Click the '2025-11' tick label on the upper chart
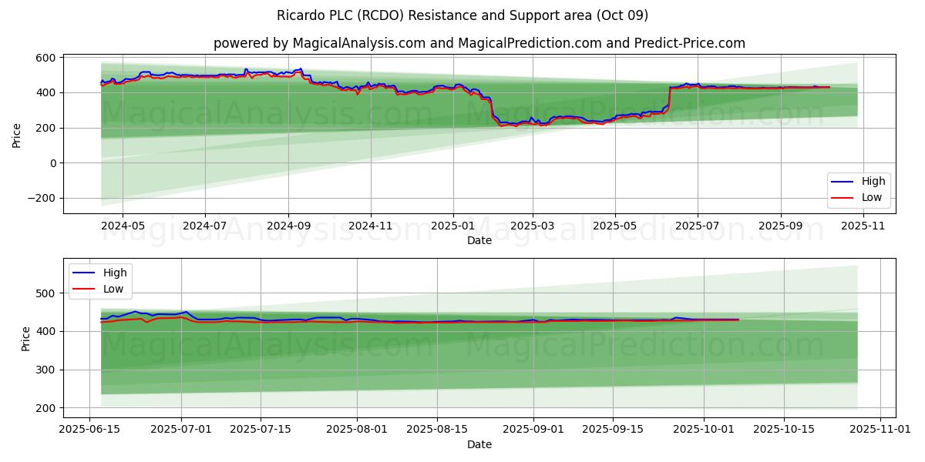 click(863, 226)
